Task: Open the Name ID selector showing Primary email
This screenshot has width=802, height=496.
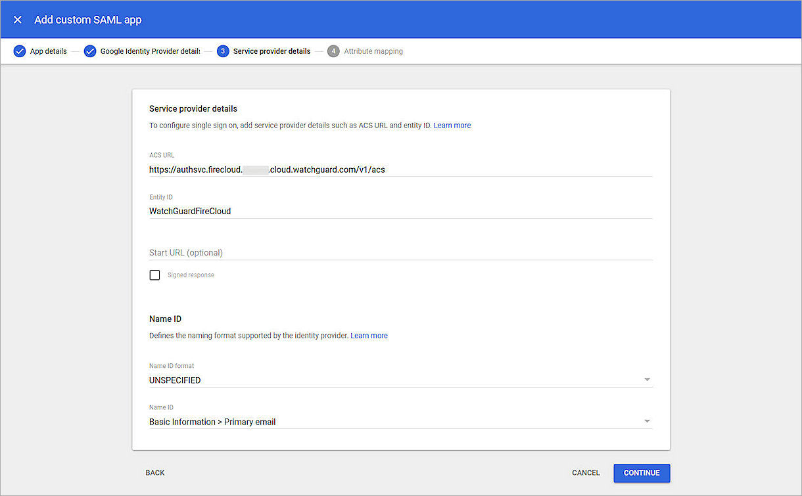Action: [x=394, y=421]
